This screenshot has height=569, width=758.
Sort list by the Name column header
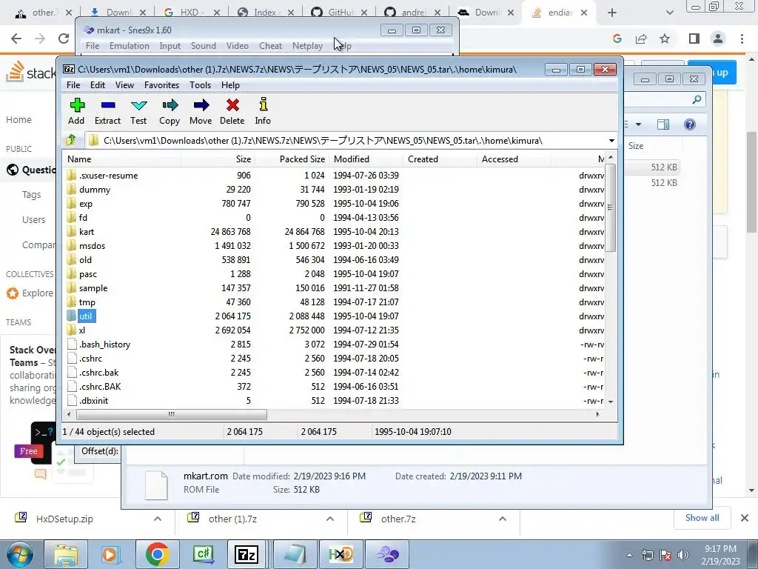click(122, 159)
